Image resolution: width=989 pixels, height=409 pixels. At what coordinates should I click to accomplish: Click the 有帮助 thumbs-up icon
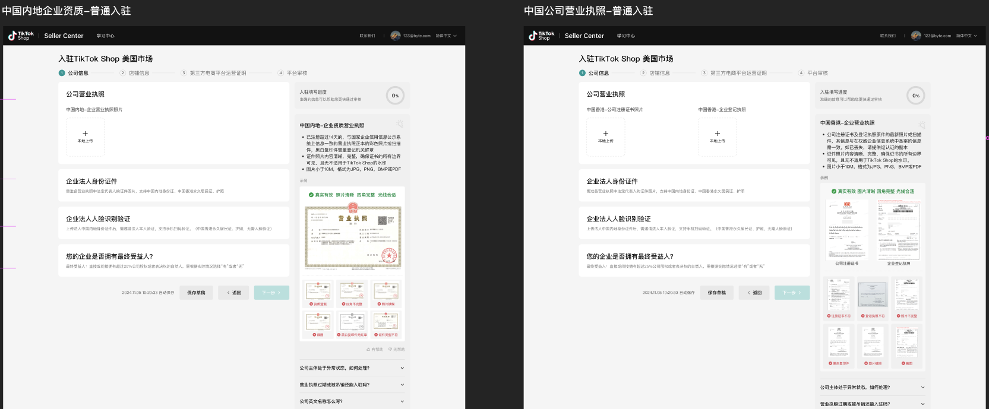[x=369, y=350]
